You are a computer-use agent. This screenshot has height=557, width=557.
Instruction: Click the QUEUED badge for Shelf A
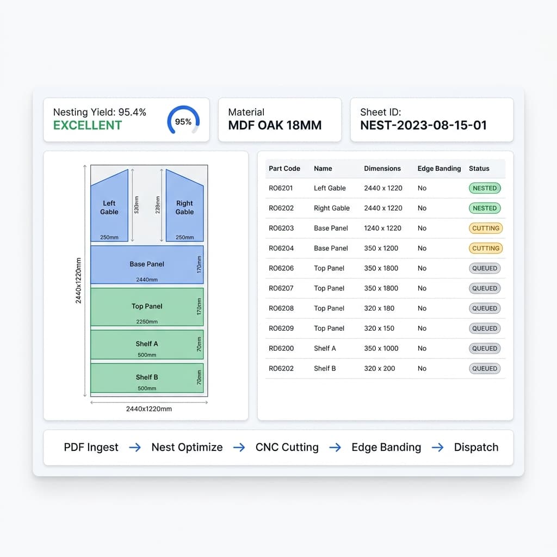coord(485,349)
